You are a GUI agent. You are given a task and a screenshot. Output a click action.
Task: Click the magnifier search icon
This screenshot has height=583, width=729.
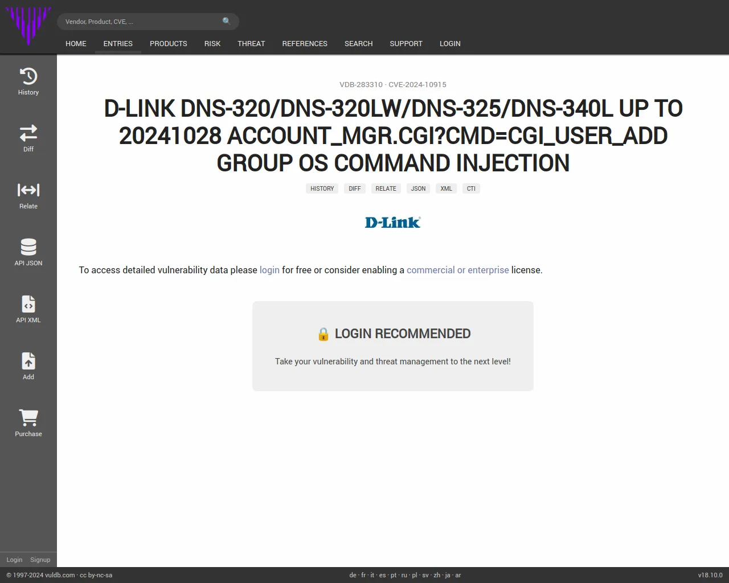pos(227,21)
